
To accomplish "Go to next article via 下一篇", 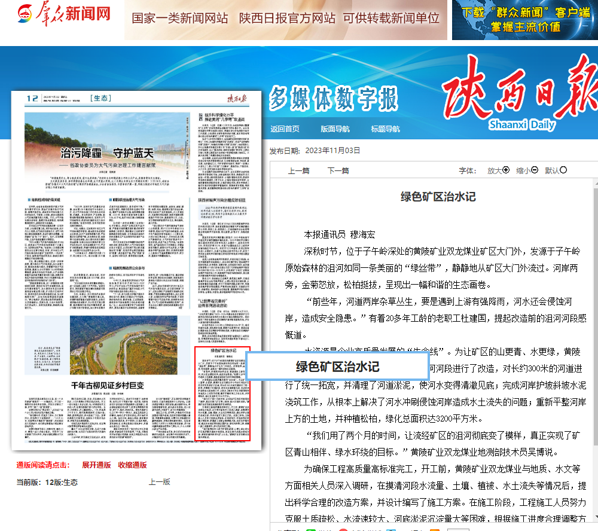I will [338, 170].
